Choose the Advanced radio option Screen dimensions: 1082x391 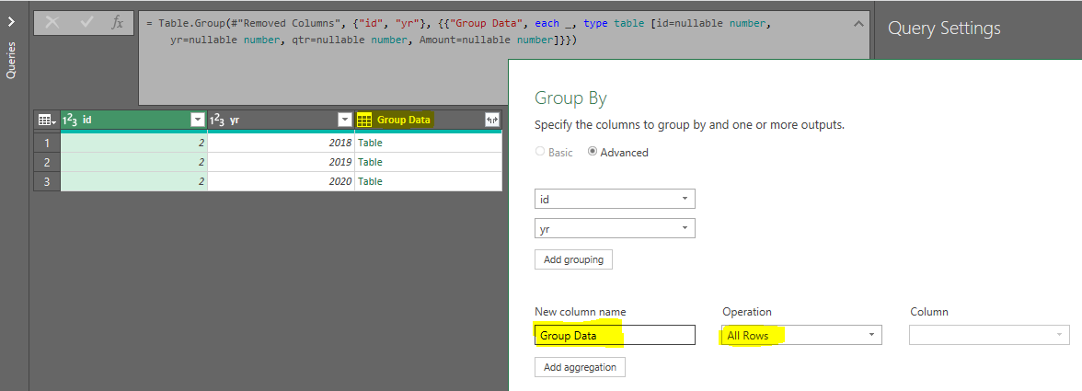(x=593, y=153)
